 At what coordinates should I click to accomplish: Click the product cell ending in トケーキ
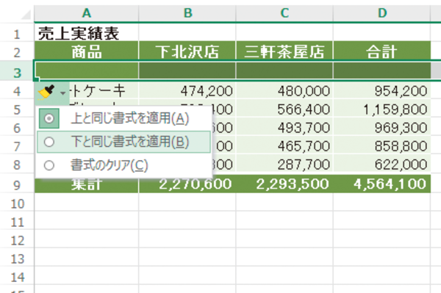tap(104, 90)
